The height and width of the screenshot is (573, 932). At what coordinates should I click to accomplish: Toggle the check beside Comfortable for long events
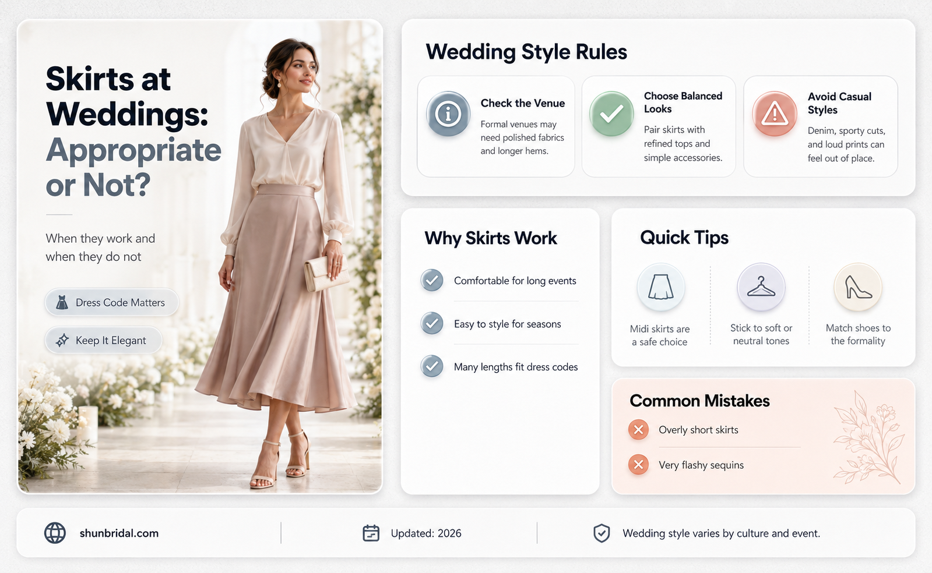coord(432,280)
